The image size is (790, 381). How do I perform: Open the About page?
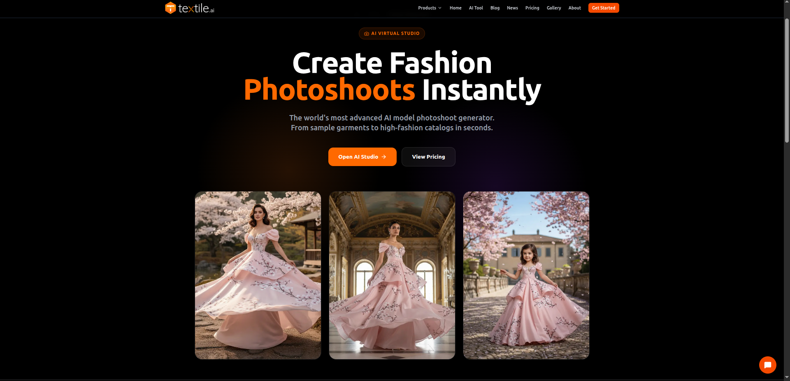click(574, 8)
